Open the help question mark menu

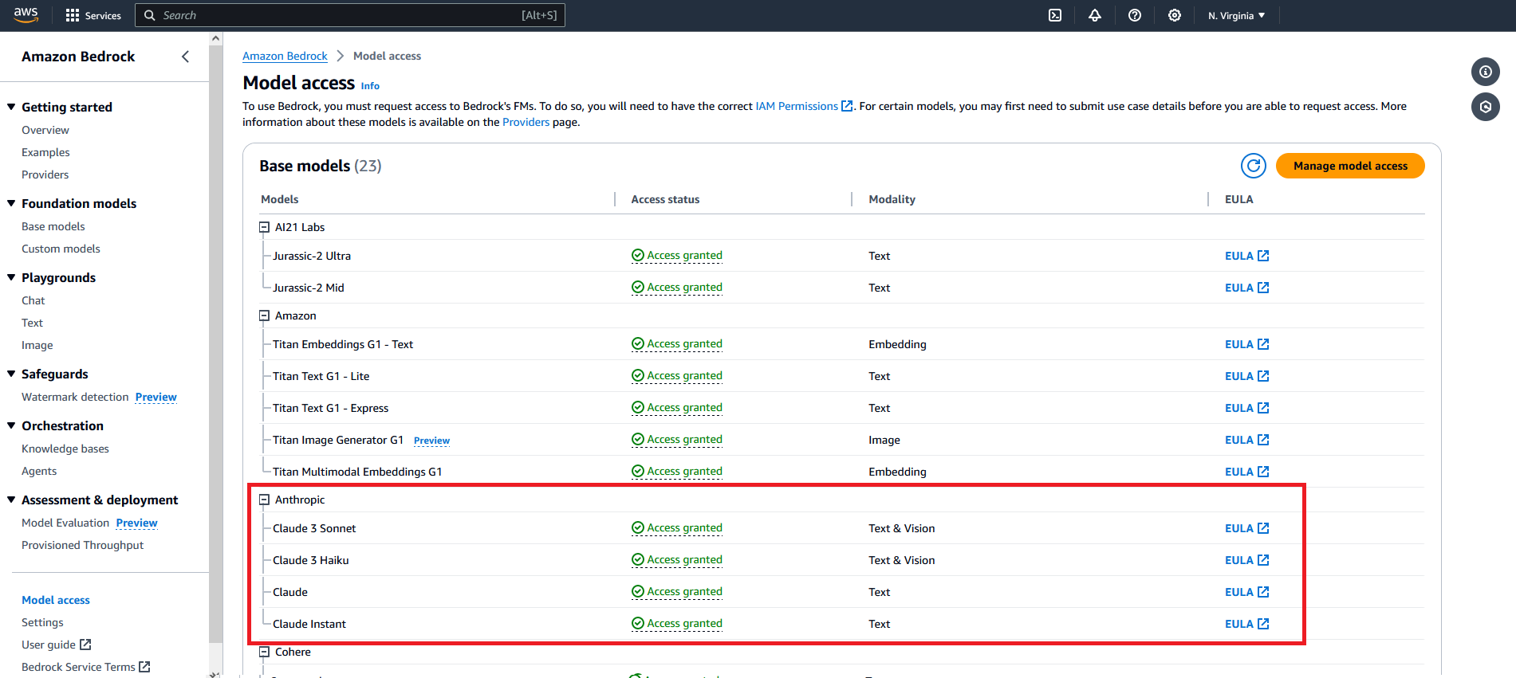(1135, 15)
